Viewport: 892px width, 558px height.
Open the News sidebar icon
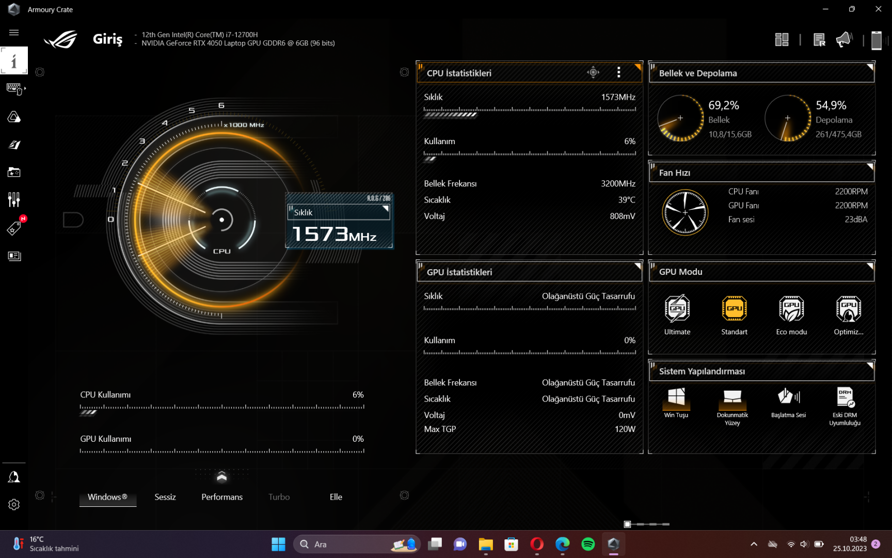pos(14,256)
